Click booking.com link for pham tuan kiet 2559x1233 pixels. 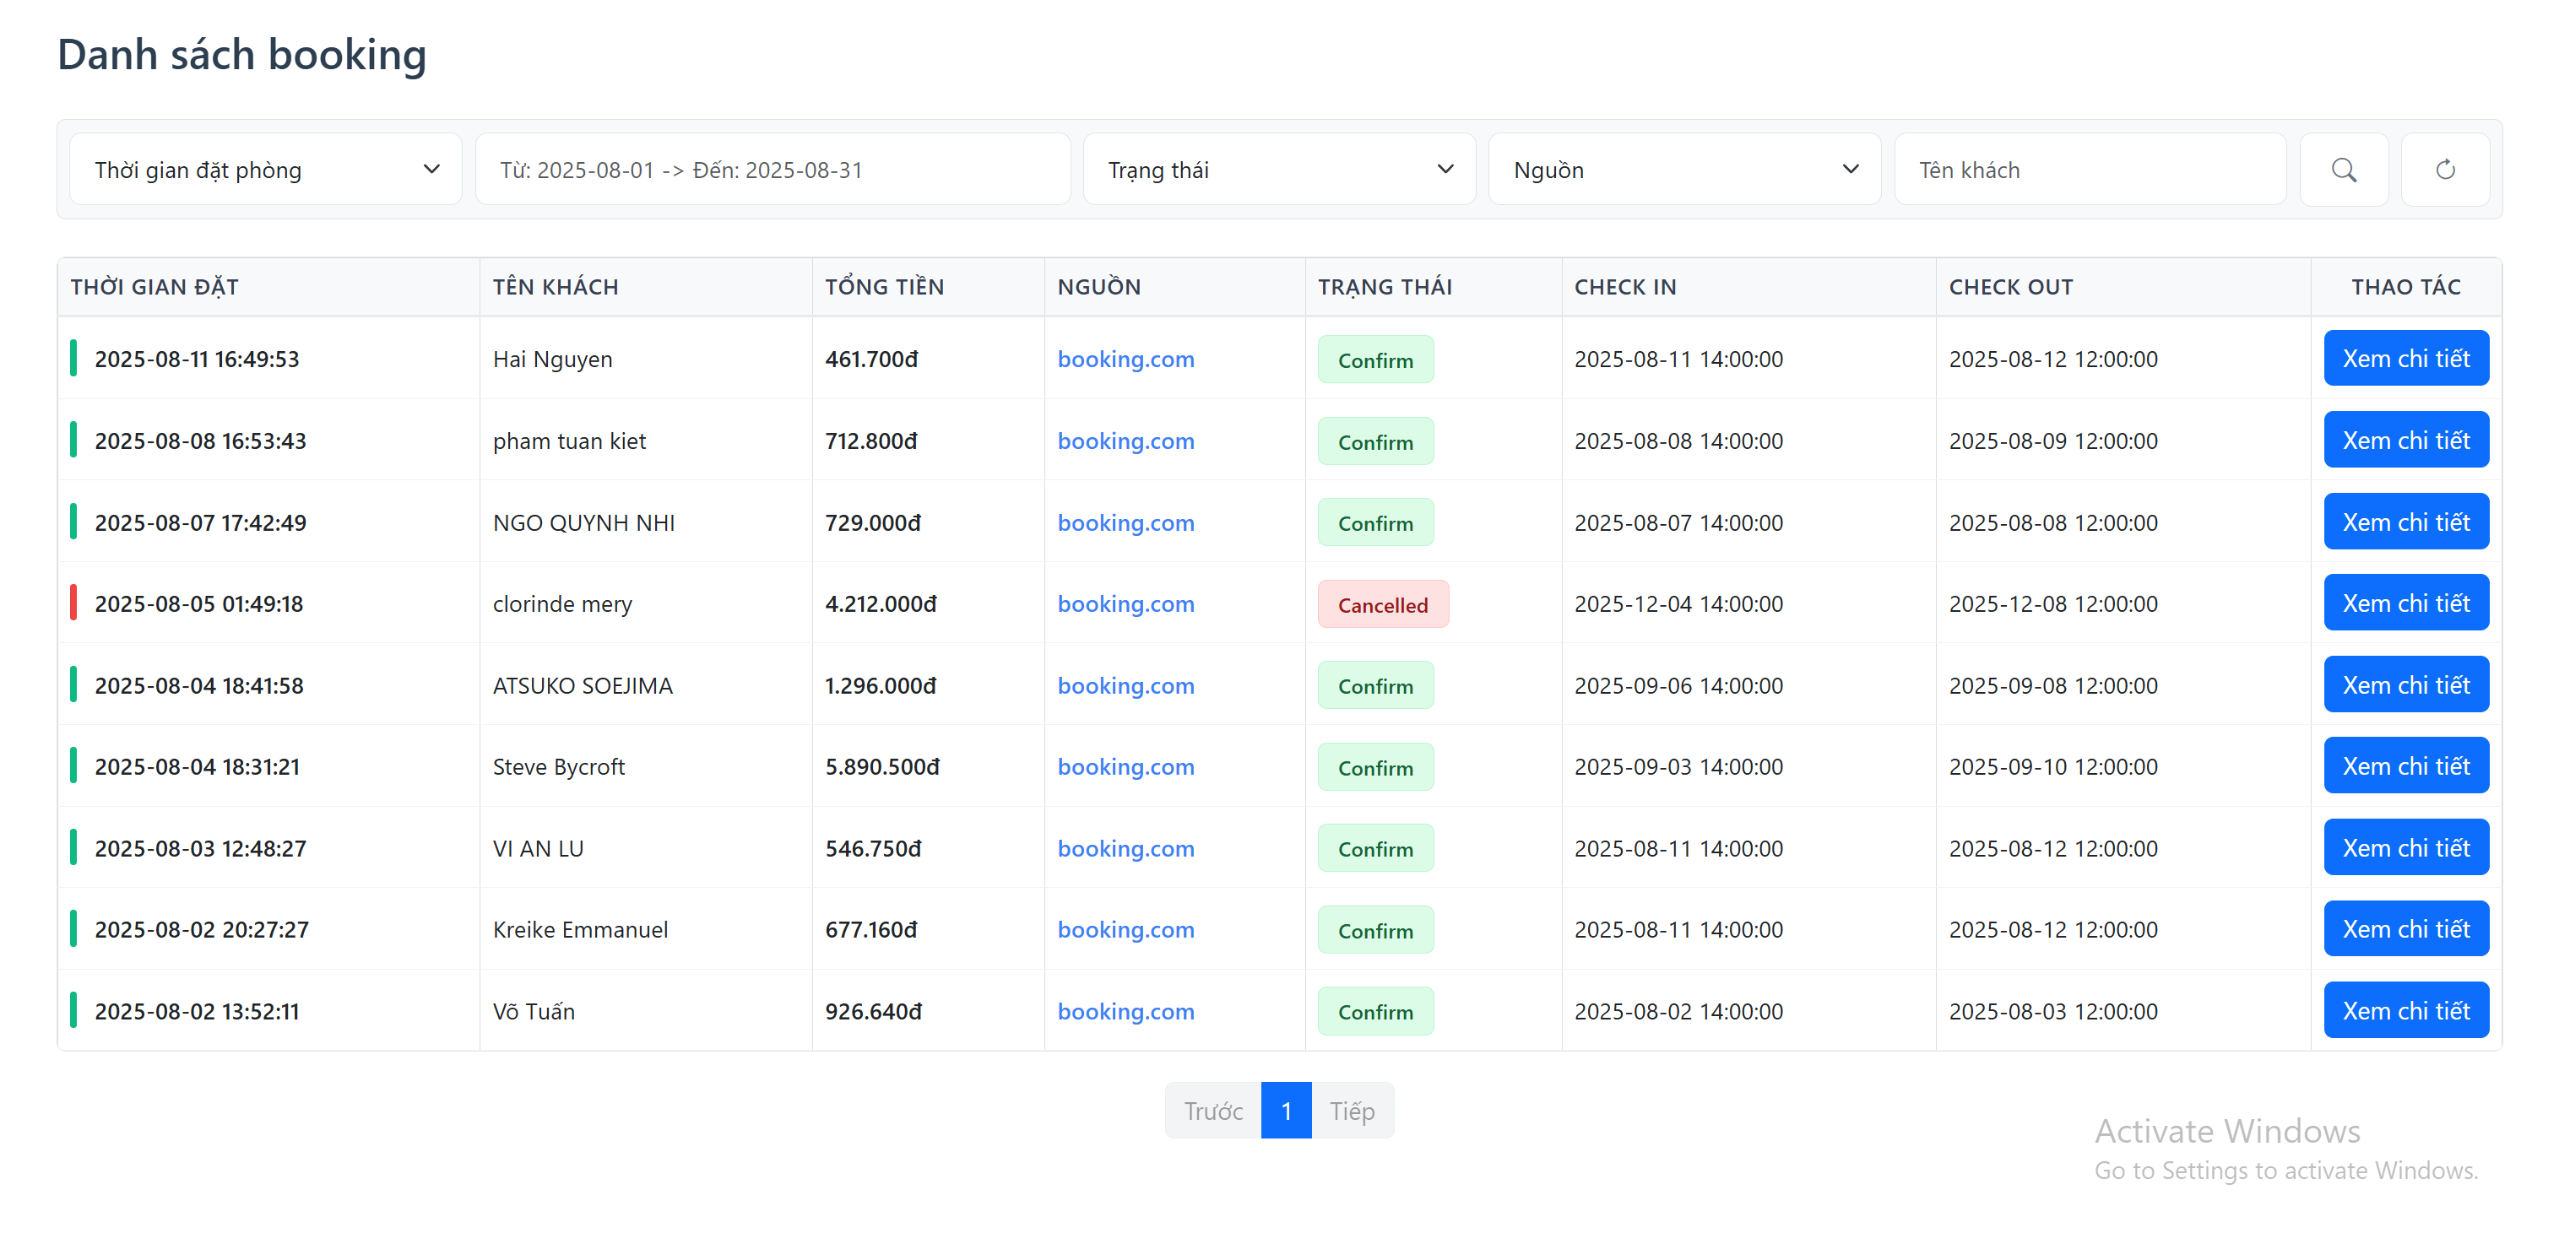[x=1125, y=441]
